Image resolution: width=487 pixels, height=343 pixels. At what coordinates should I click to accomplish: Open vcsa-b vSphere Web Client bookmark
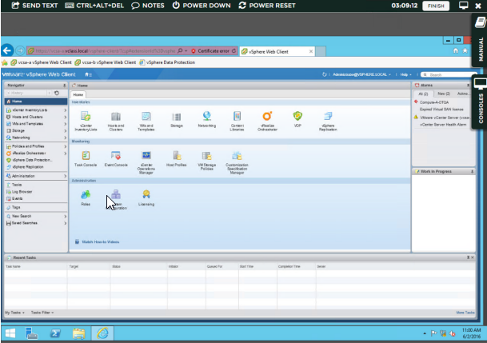pos(106,62)
